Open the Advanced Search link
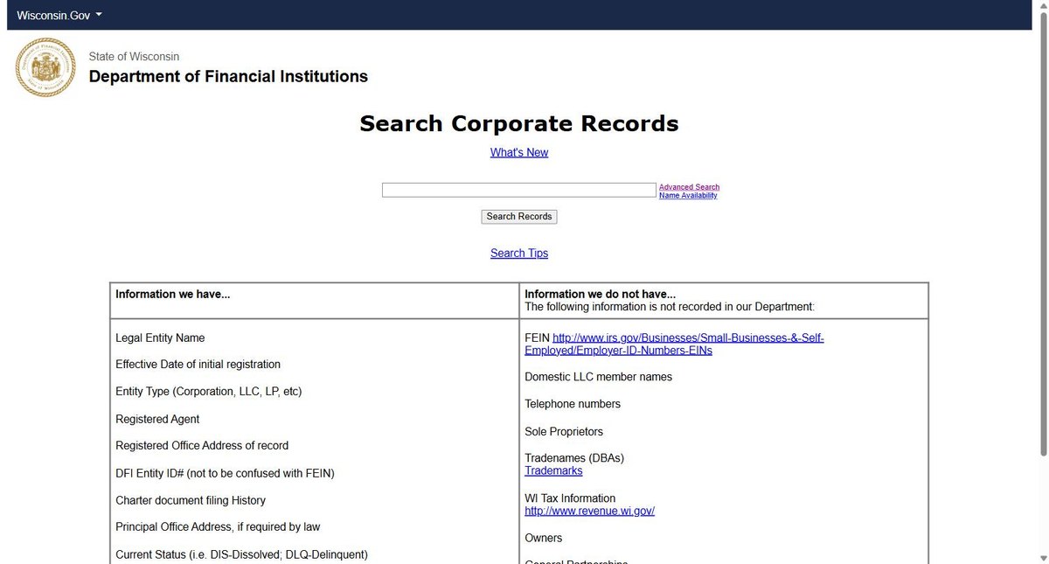This screenshot has width=1049, height=564. (689, 187)
